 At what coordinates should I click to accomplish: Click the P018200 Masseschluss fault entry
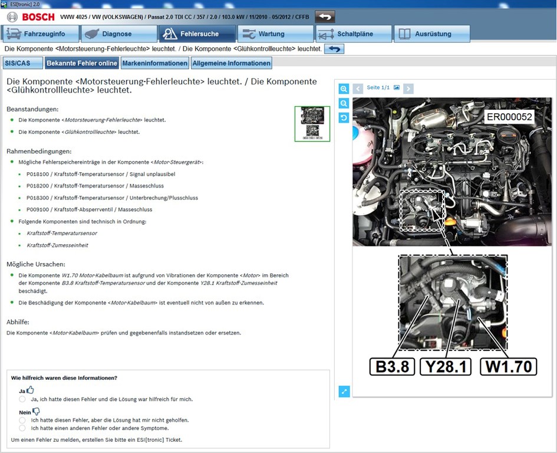click(x=95, y=186)
